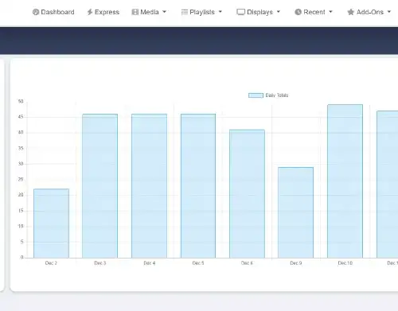The height and width of the screenshot is (311, 398).
Task: Click the Dec 5 axis label
Action: coord(198,263)
